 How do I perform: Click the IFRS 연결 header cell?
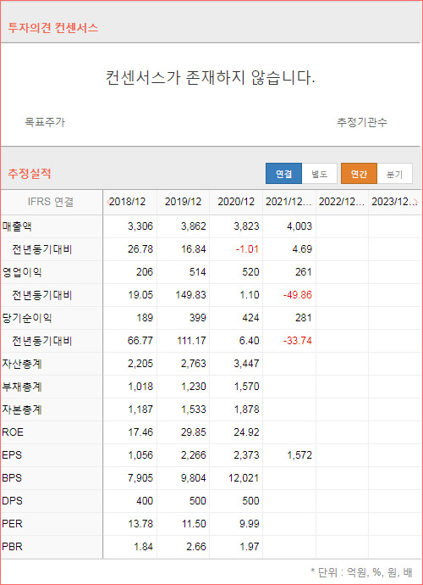(x=51, y=202)
